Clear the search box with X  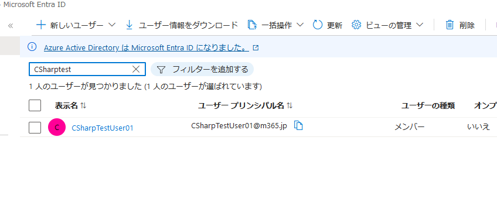point(135,69)
